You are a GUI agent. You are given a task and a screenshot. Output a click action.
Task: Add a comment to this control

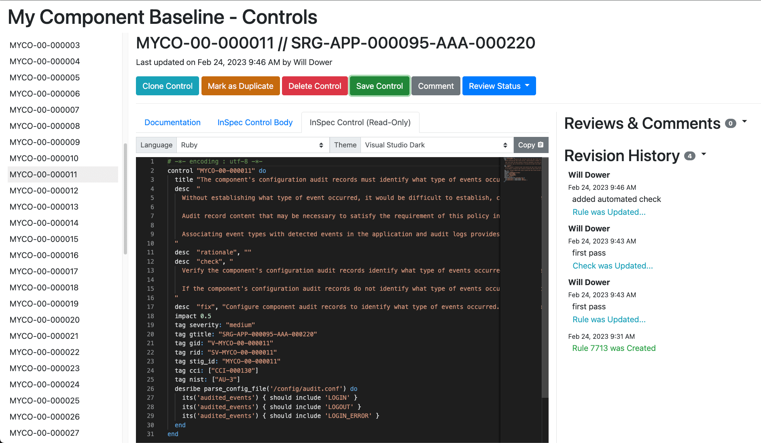click(435, 86)
